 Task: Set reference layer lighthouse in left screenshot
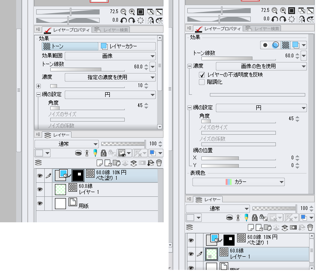click(x=87, y=153)
